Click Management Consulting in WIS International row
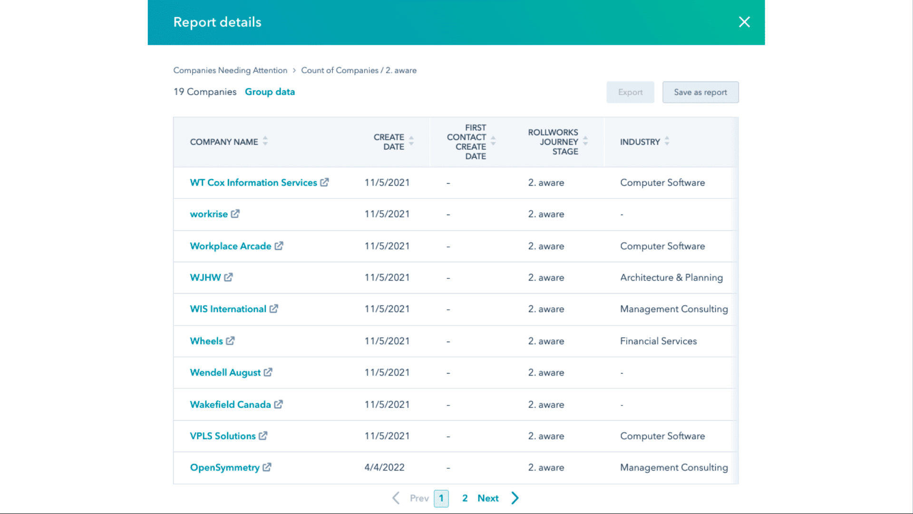 674,308
